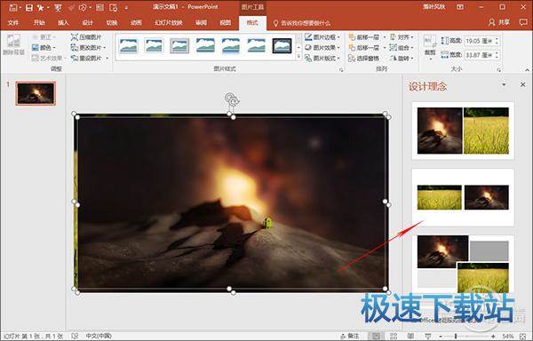Click the Width field spinner arrows
The height and width of the screenshot is (341, 533).
(497, 55)
